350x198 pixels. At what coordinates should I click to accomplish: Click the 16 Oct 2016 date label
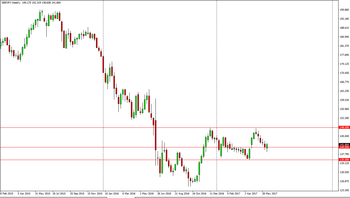pos(199,193)
